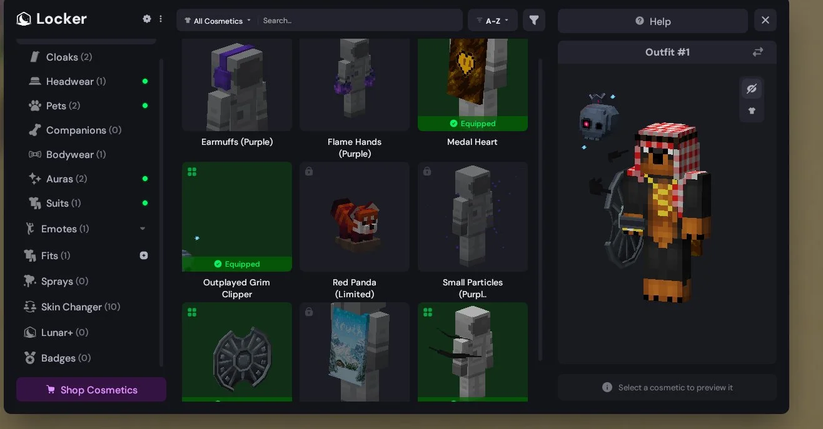Open the vertical dots menu beside gear

[x=161, y=19]
